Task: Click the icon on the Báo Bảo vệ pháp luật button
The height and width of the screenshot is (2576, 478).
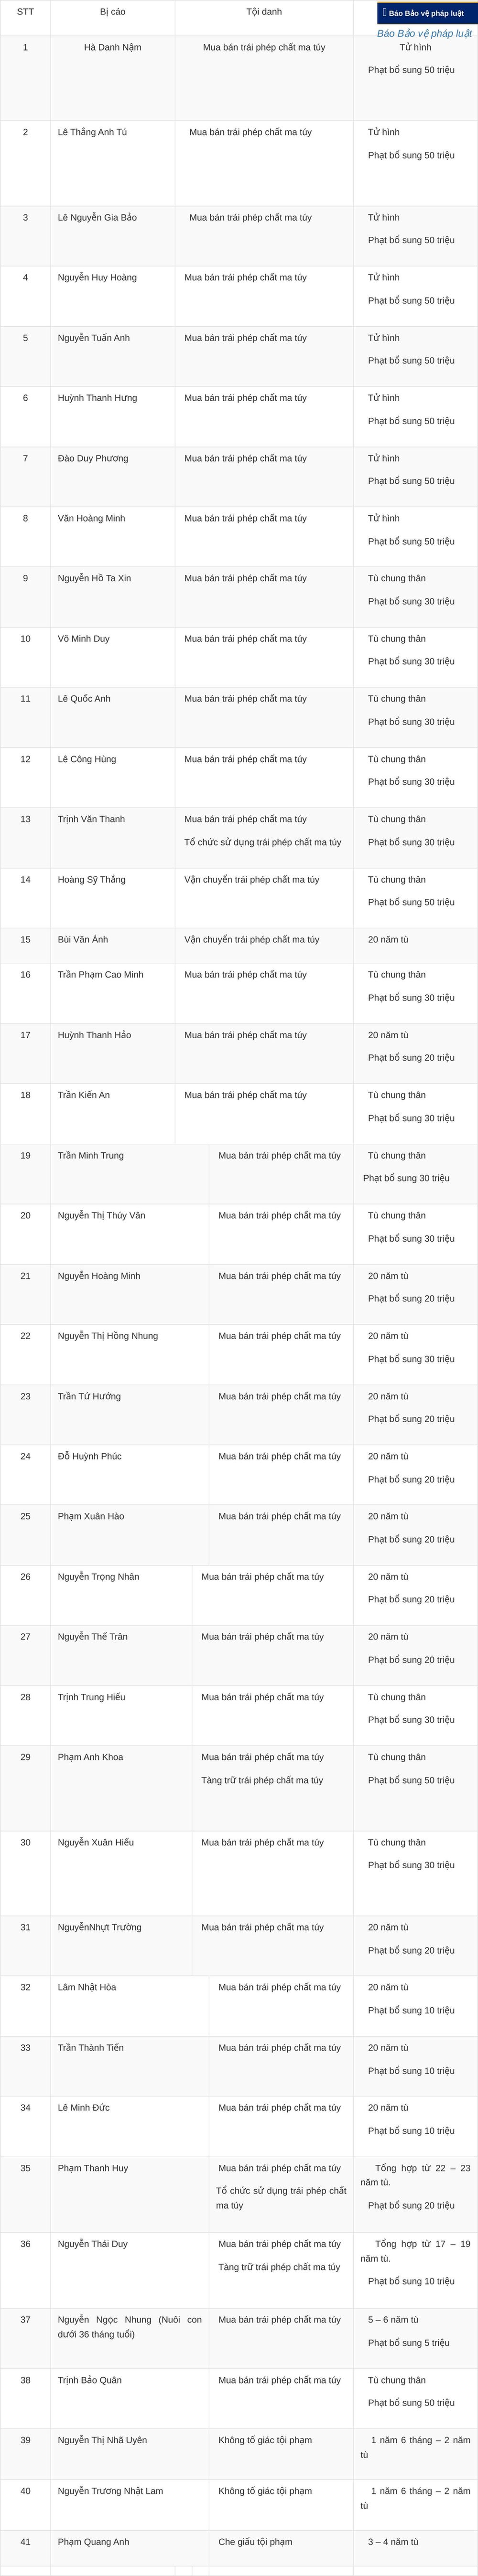Action: point(384,13)
